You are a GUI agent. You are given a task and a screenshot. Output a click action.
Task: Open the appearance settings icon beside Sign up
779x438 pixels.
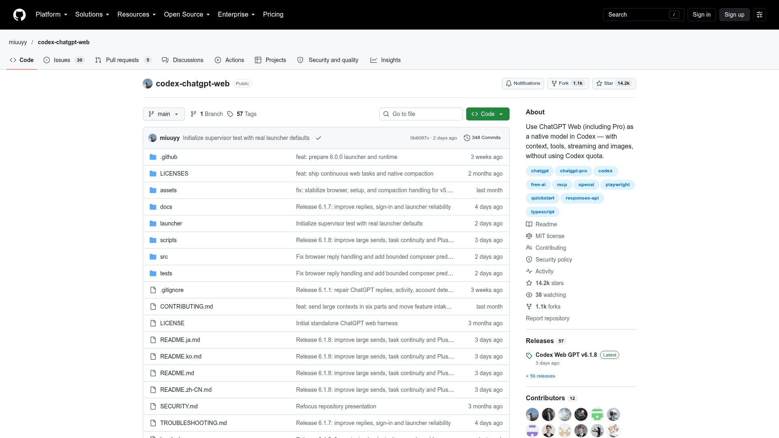tap(760, 15)
